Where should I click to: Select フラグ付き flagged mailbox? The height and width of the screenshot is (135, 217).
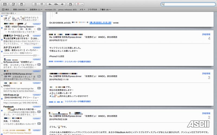[92, 9]
